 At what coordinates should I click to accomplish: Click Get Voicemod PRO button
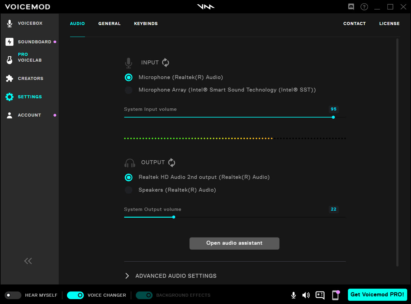click(x=377, y=295)
